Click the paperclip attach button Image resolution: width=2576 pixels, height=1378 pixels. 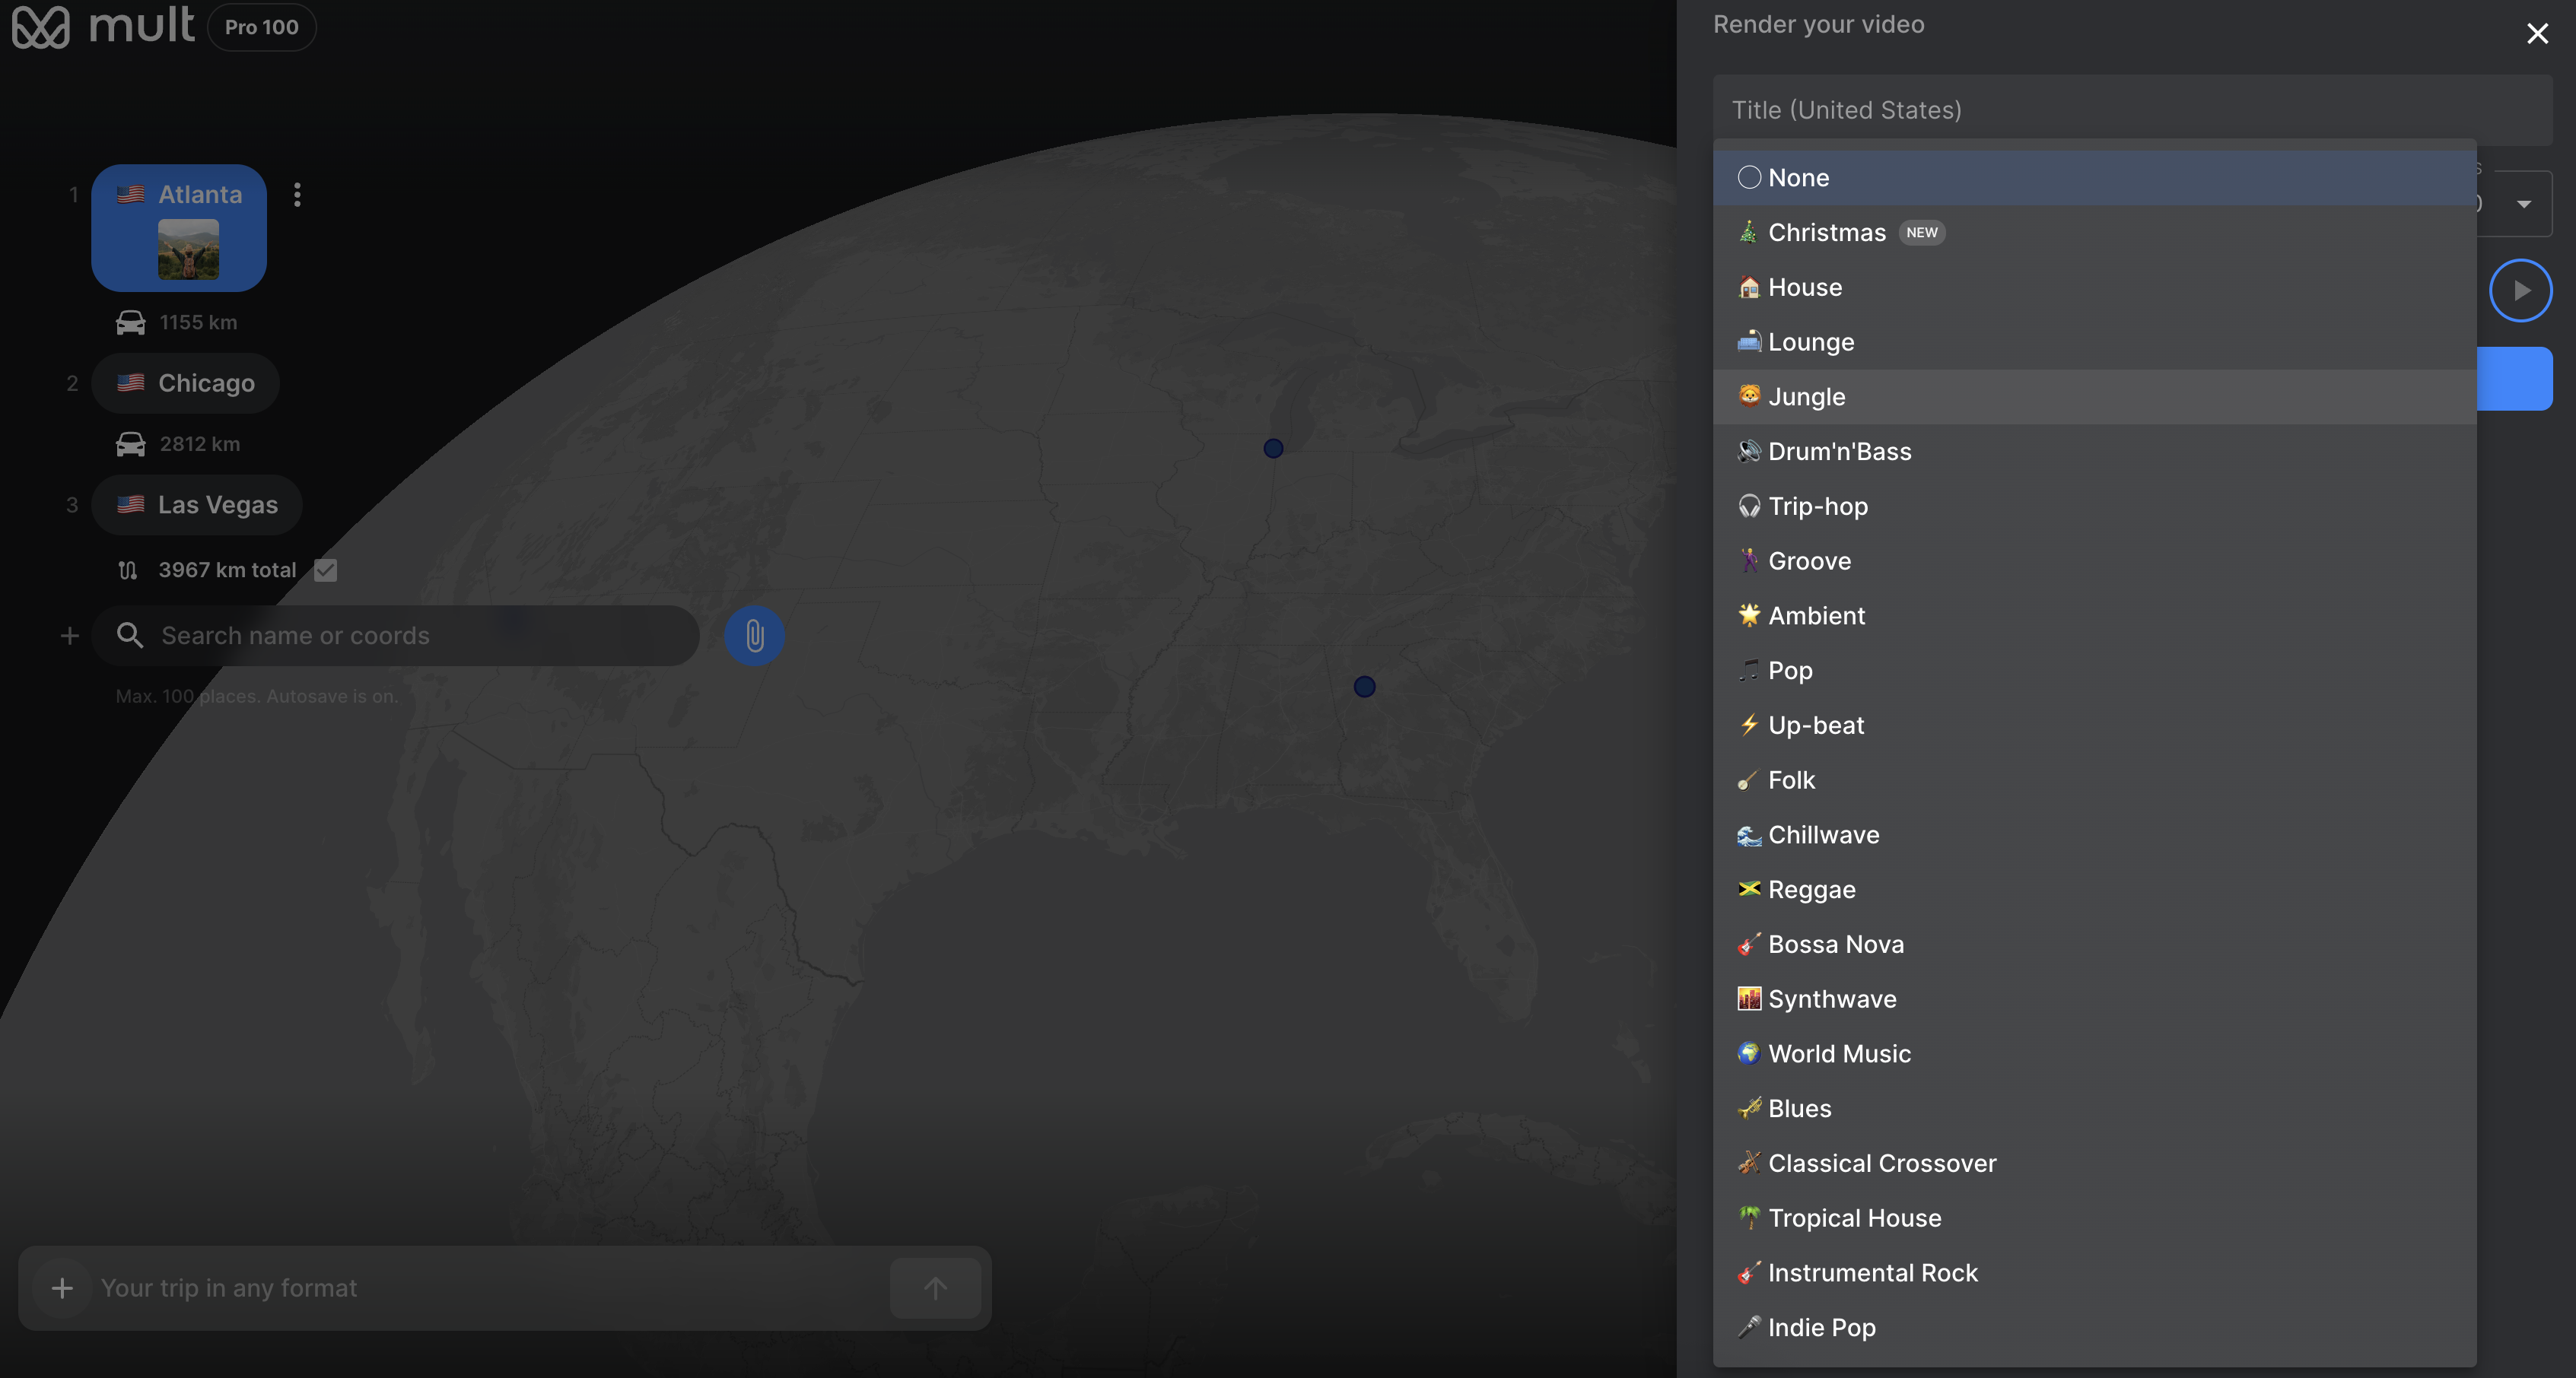pyautogui.click(x=754, y=636)
